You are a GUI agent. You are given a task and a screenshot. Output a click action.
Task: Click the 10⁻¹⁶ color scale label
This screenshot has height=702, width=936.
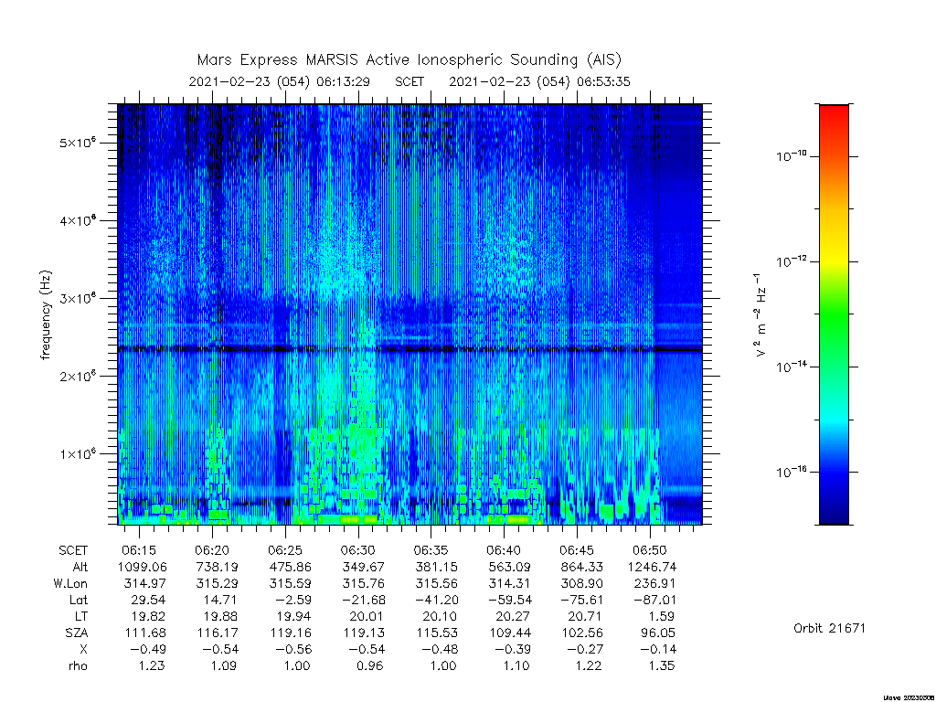(792, 471)
